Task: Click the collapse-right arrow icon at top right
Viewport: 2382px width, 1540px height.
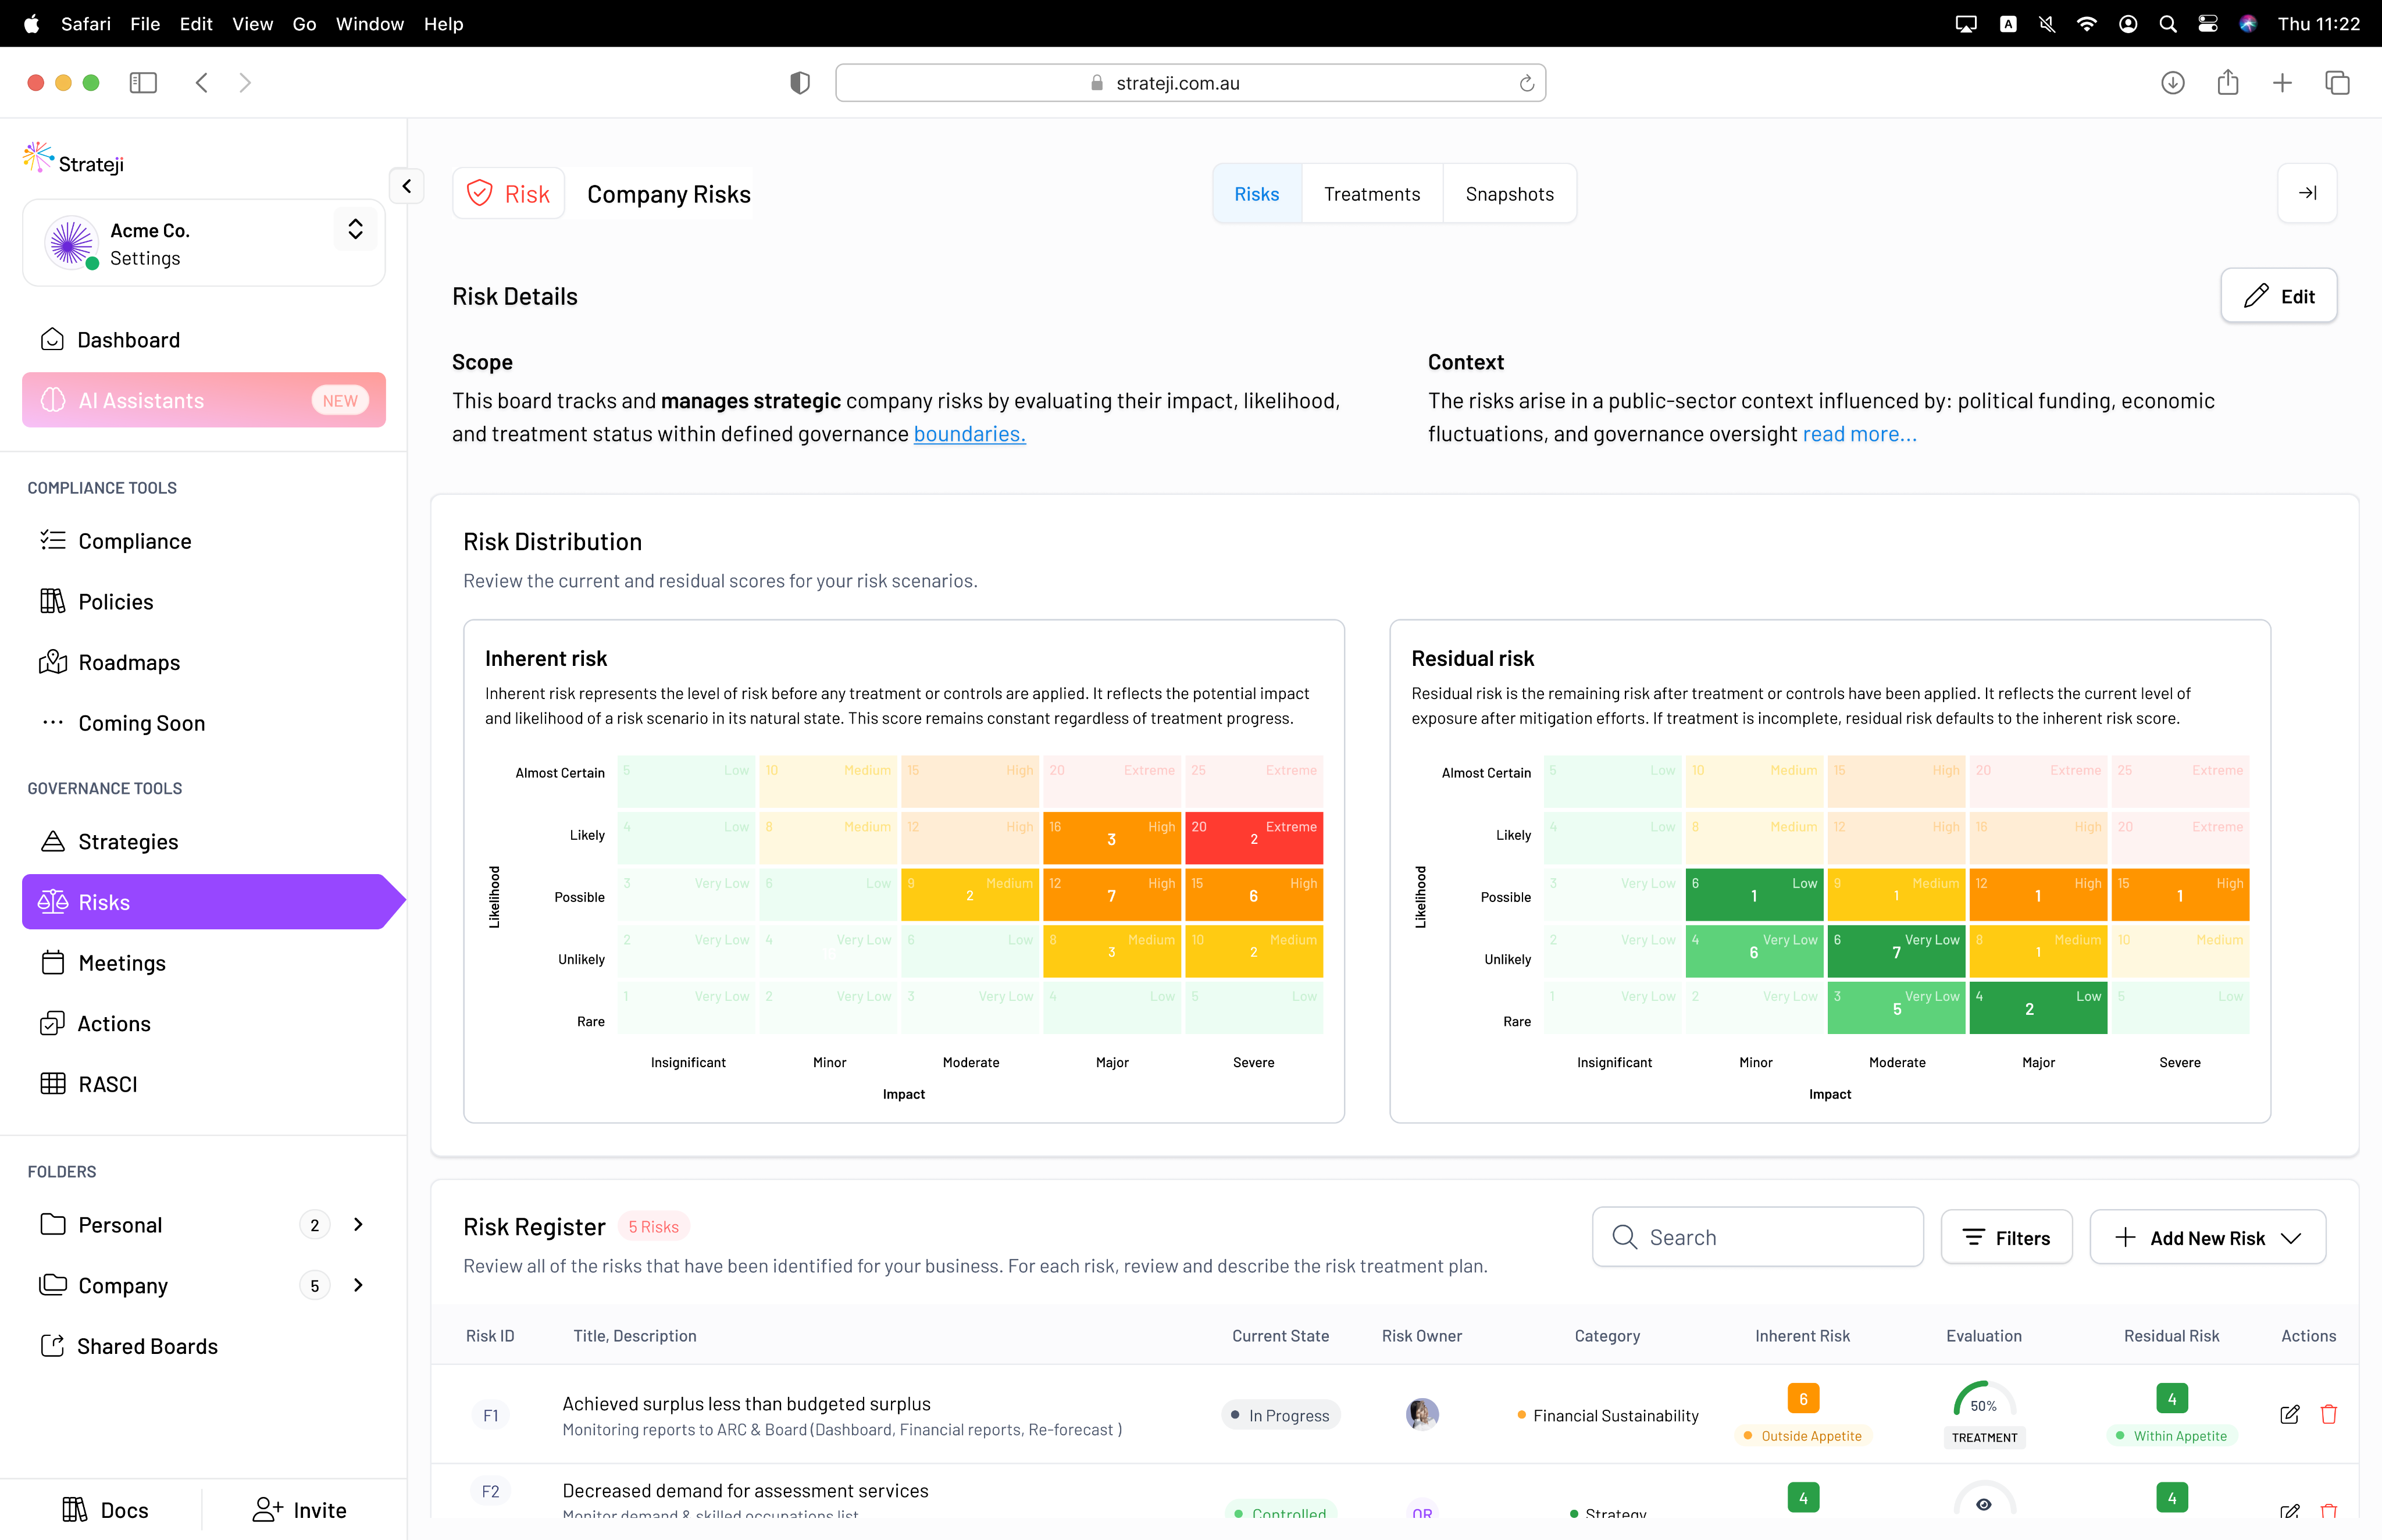Action: click(x=2306, y=193)
